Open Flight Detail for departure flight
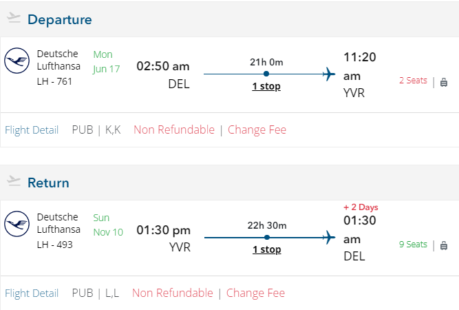The image size is (459, 310). click(x=32, y=130)
